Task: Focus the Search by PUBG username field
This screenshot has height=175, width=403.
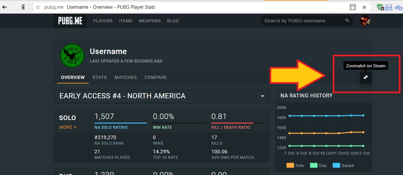Action: tap(303, 21)
